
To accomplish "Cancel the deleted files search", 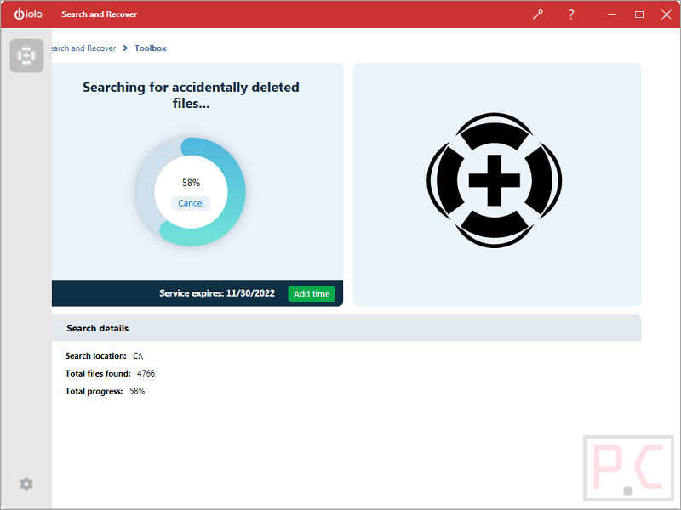I will (x=191, y=203).
